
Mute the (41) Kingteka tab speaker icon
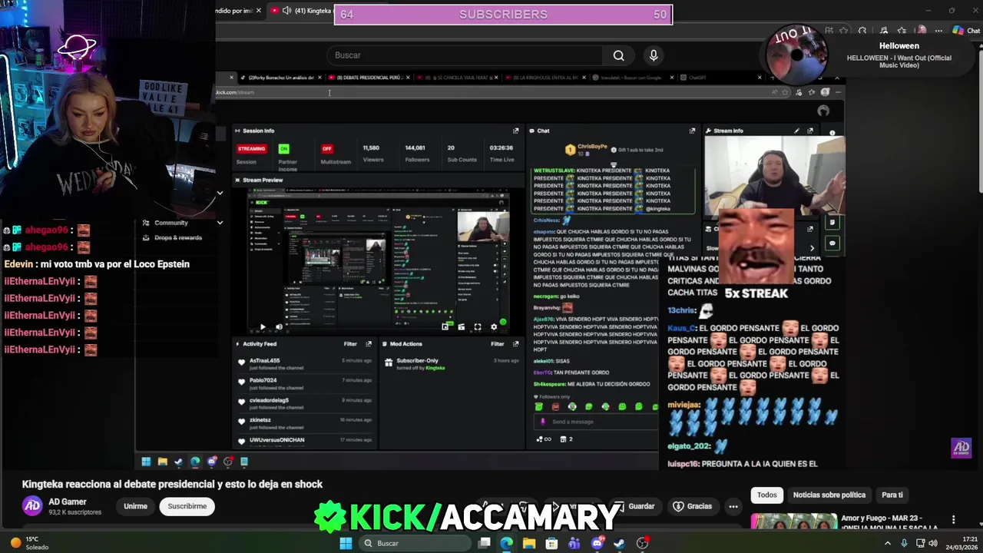coord(286,11)
